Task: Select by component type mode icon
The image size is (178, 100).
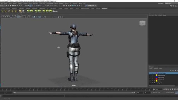Action: tap(30, 6)
